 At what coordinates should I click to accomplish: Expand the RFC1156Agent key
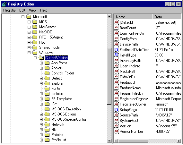point(29,37)
